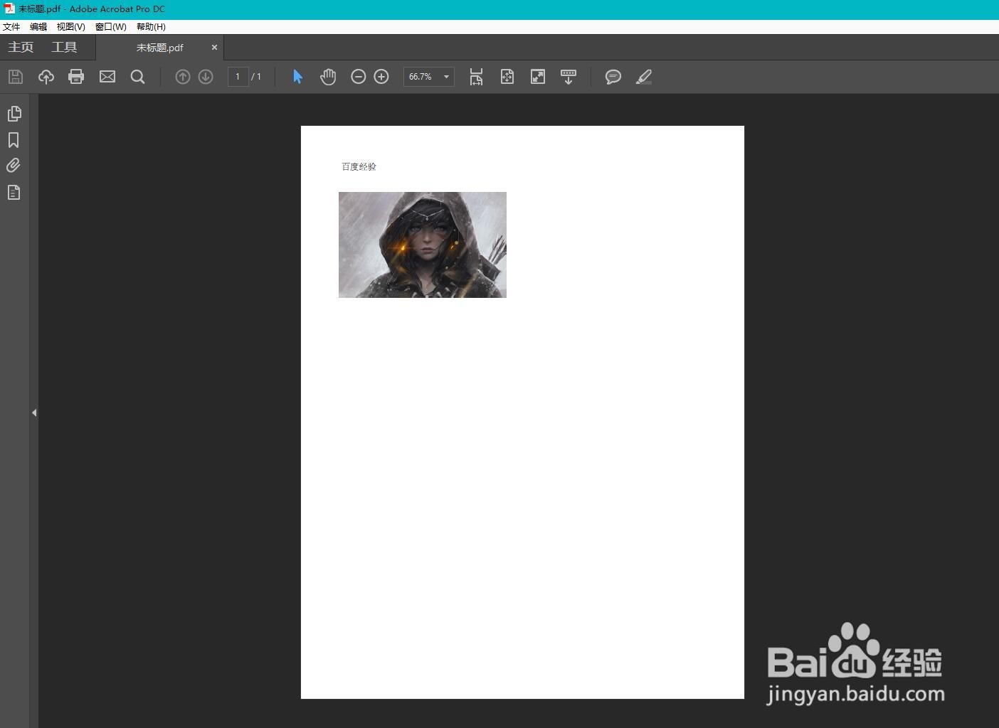The width and height of the screenshot is (999, 728).
Task: Open the 编辑 menu
Action: [38, 27]
